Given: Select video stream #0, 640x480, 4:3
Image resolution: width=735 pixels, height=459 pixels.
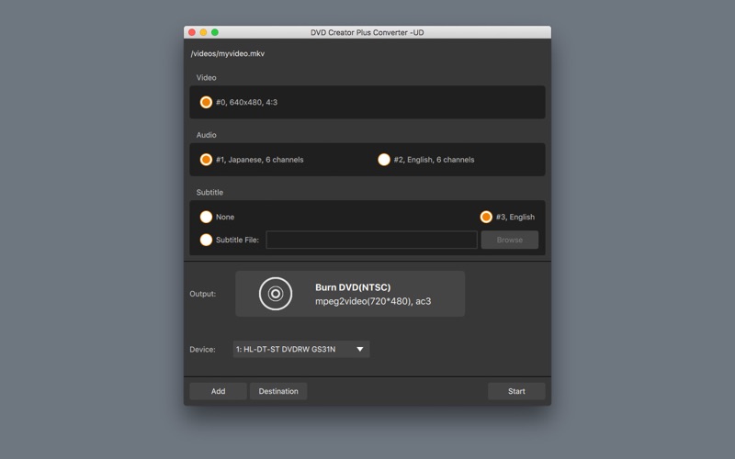Looking at the screenshot, I should coord(206,102).
